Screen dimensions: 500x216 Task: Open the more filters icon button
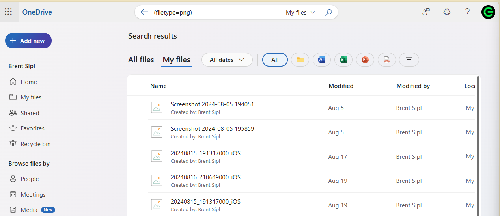click(x=409, y=60)
